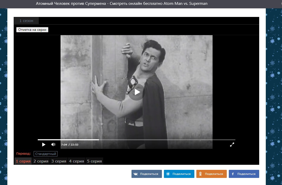Share the page on Odnoklassniki

tap(212, 174)
